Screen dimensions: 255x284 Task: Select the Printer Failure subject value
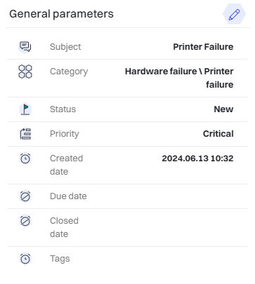click(203, 47)
